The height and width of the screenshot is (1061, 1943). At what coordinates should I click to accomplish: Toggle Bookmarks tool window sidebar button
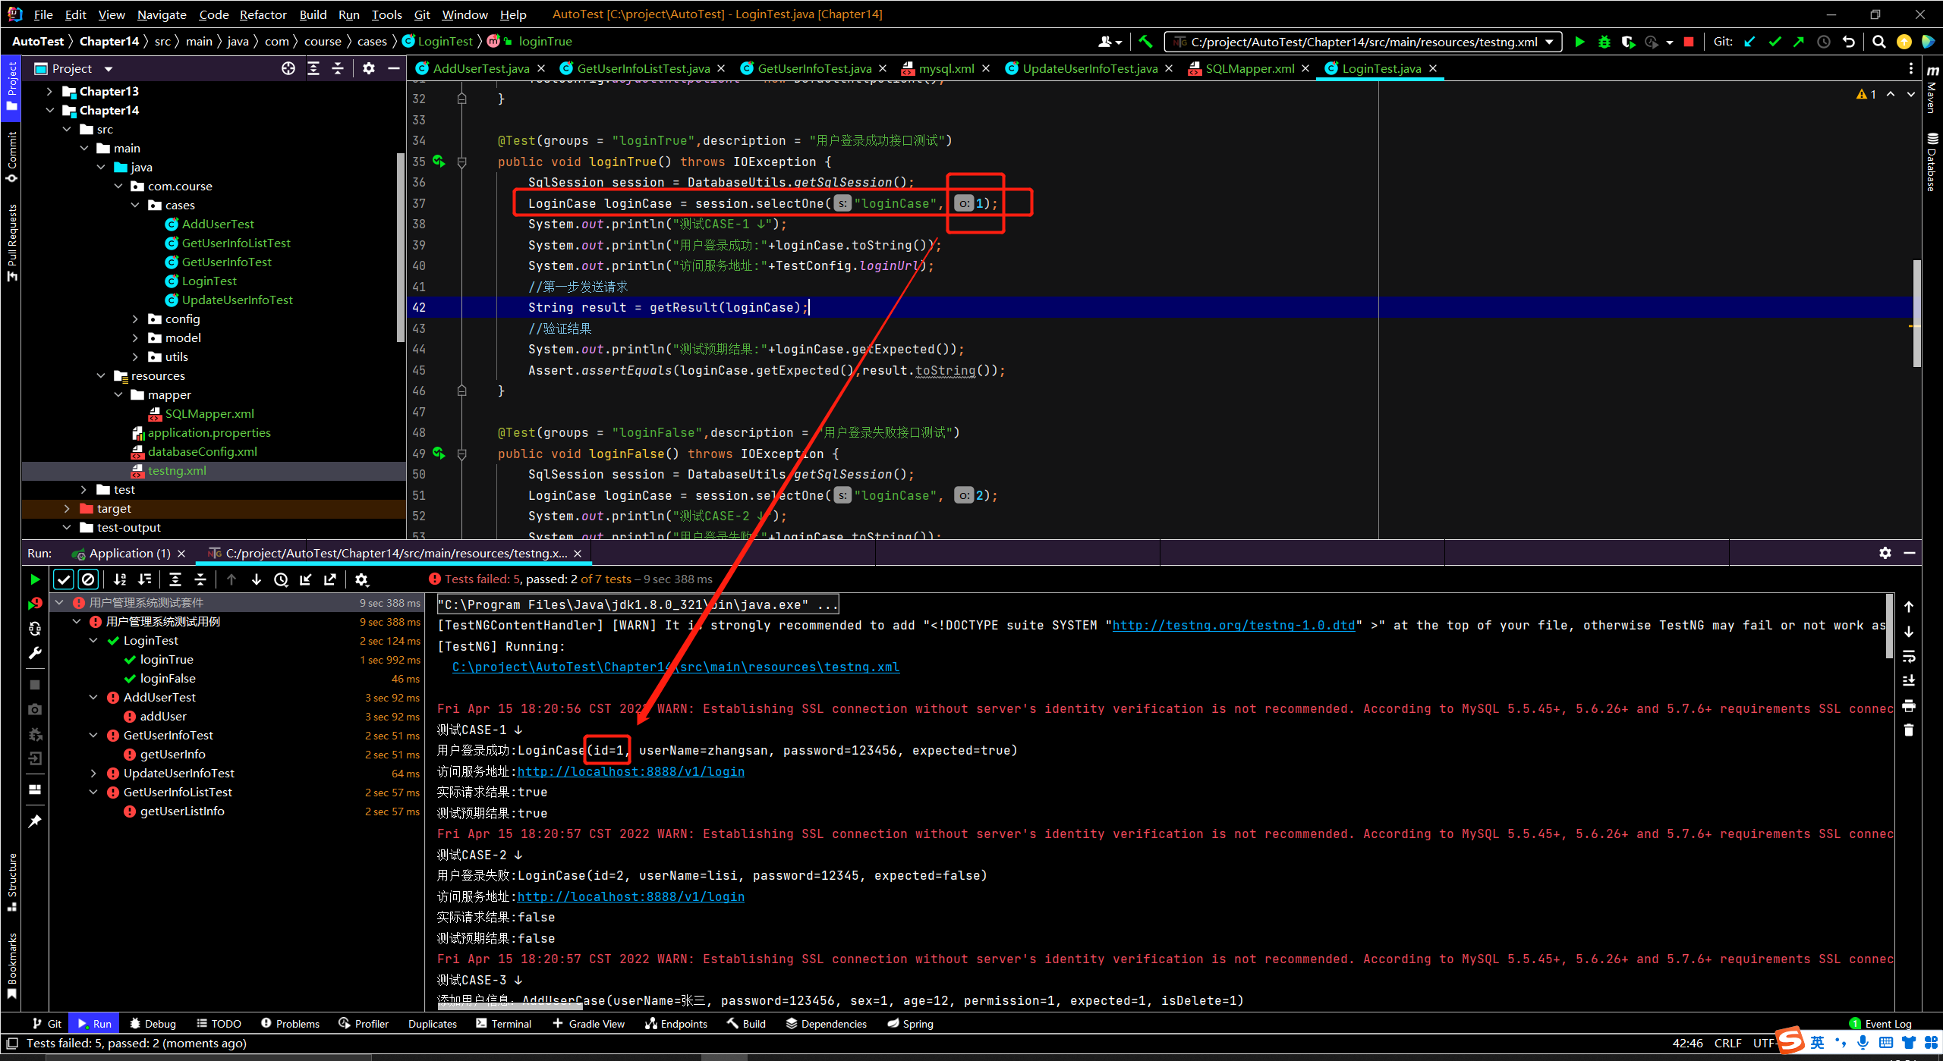point(11,967)
